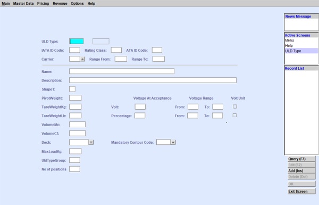Select Menu in Active Screens list
The width and height of the screenshot is (319, 205).
(301, 40)
